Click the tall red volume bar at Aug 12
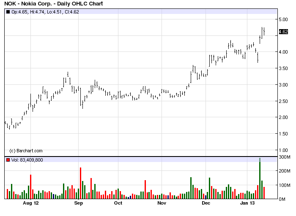The image size is (296, 216). coord(31,186)
